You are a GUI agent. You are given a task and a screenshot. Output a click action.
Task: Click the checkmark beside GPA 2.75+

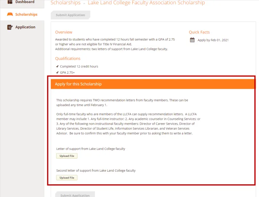57,72
